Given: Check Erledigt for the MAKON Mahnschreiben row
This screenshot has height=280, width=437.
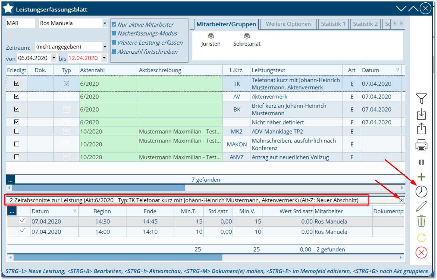Looking at the screenshot, I should [x=17, y=144].
